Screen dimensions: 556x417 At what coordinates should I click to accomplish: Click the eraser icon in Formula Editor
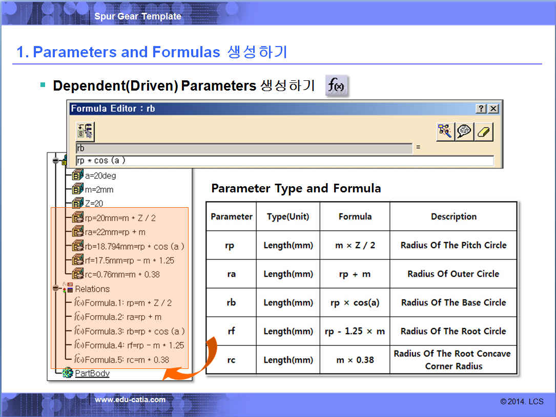(484, 131)
